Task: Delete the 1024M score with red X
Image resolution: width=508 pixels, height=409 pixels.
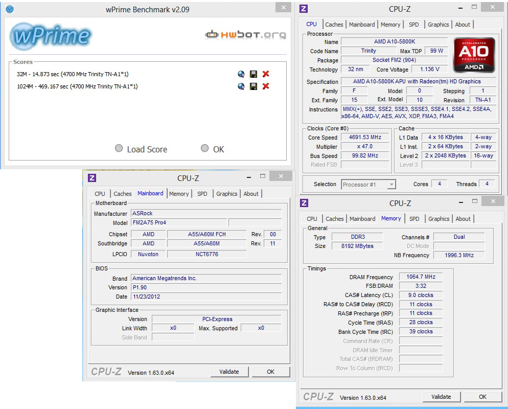Action: (266, 86)
